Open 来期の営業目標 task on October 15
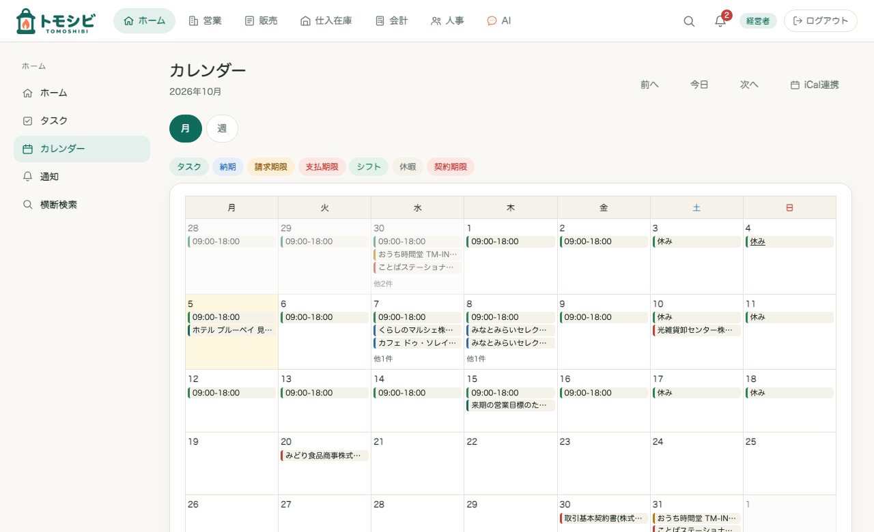 coord(511,405)
